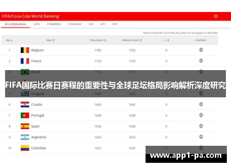This screenshot has height=167, width=231.
Task: Open the France team link
Action: click(36, 61)
